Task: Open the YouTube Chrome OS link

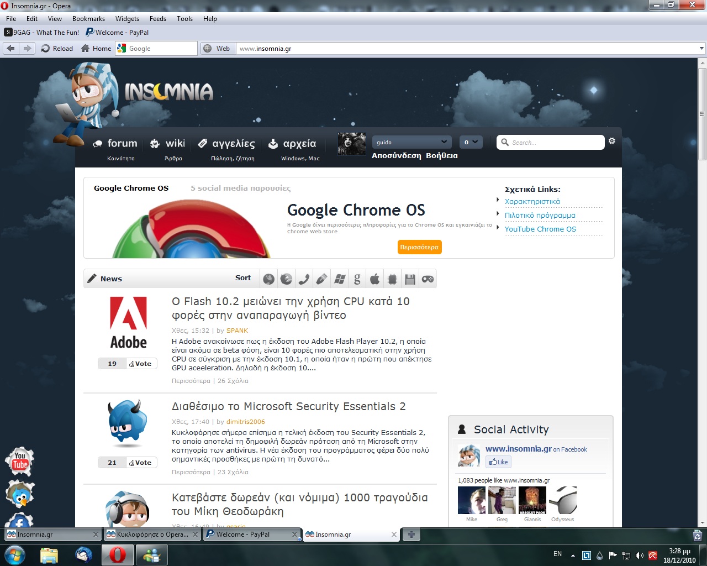Action: click(x=540, y=229)
